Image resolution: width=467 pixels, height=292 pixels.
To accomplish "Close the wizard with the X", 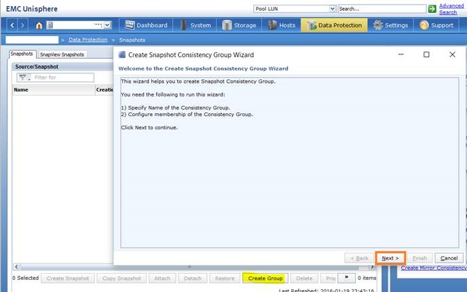I will (x=452, y=54).
